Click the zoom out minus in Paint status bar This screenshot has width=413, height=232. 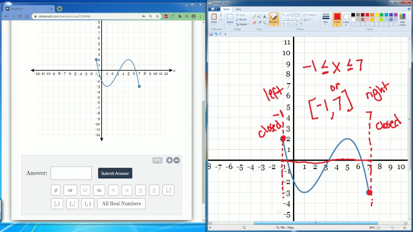tap(378, 227)
